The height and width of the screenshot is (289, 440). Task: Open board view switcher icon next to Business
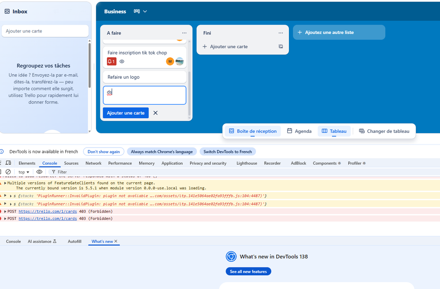tap(137, 11)
